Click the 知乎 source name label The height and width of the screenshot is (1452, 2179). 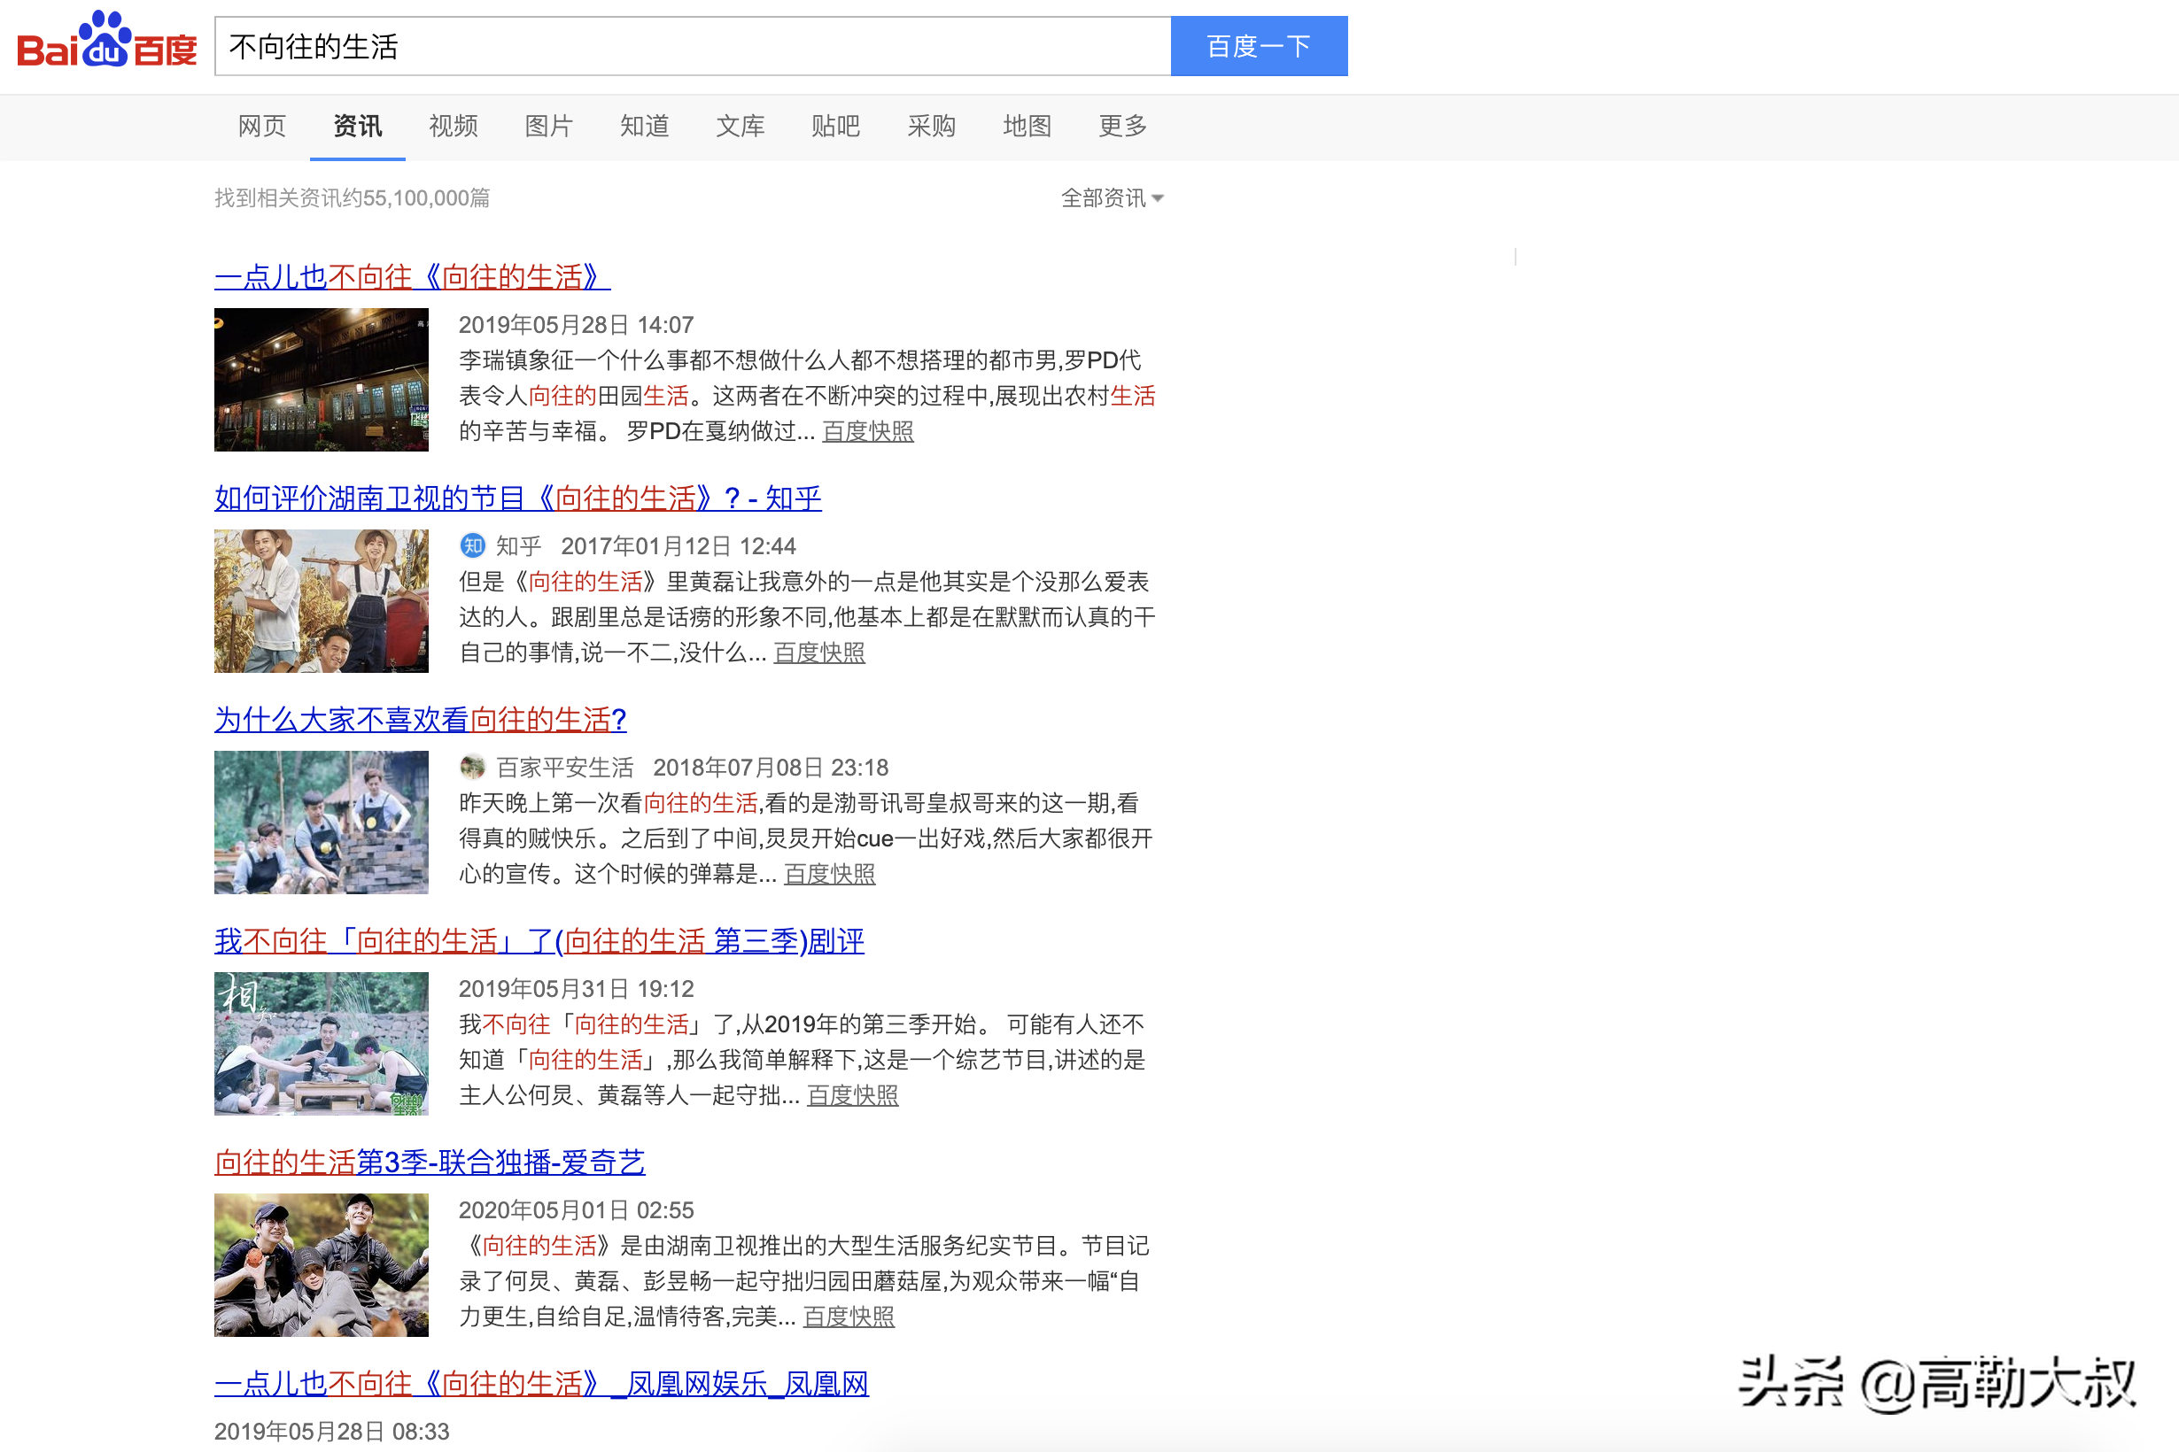click(518, 546)
